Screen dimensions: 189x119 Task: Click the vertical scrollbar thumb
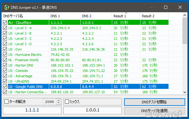pos(185,31)
